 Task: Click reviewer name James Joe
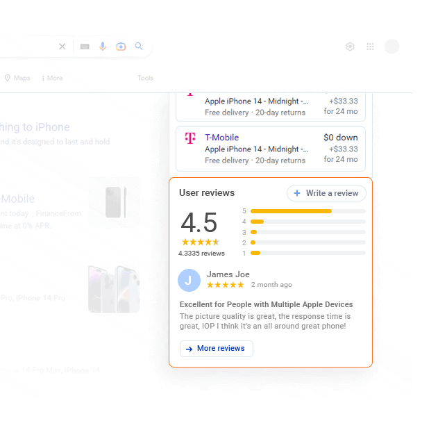[228, 274]
